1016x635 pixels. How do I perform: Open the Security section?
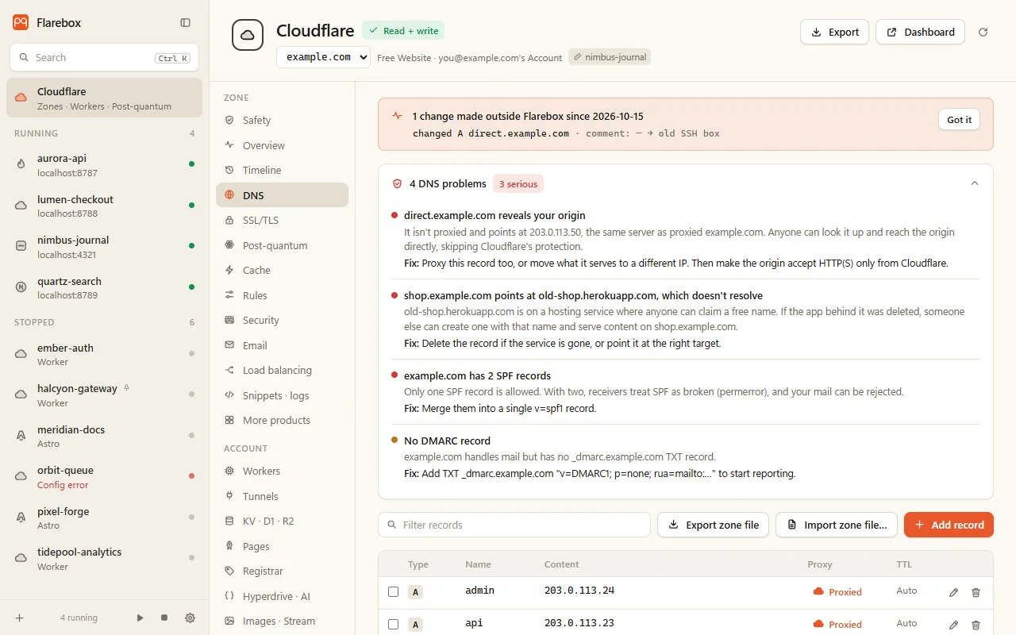point(282,320)
